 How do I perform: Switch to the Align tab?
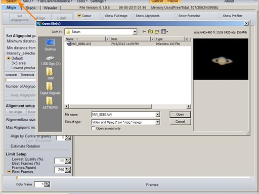point(11,8)
